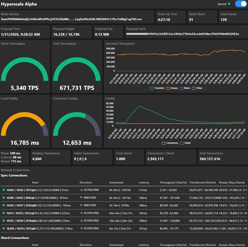
Task: Click the Round 715 ms reading
Action: tap(11, 161)
